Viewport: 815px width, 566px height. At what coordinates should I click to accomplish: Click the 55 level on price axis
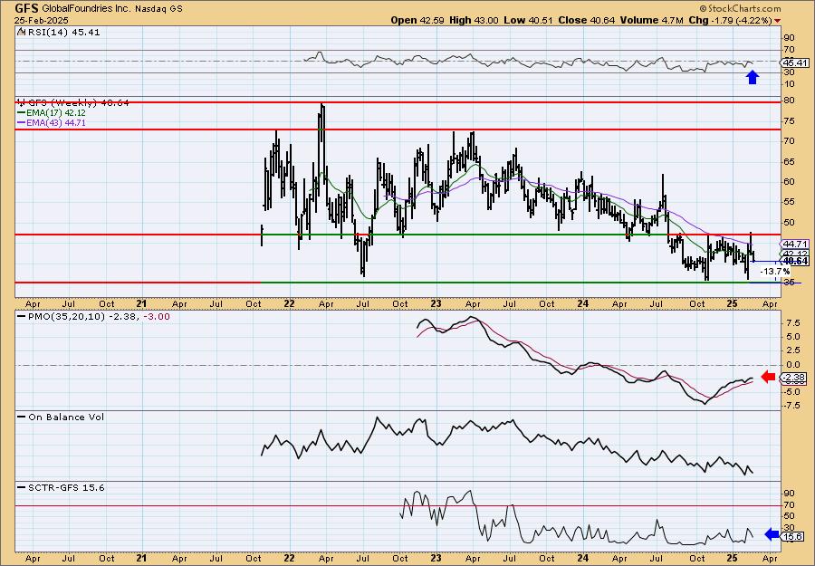(789, 202)
